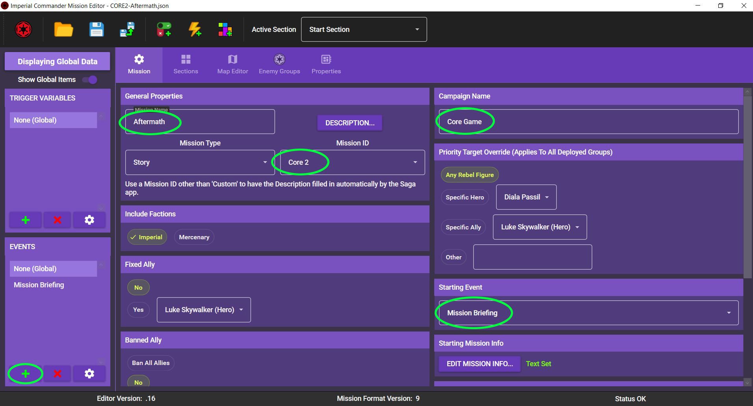Remove selected event with red X
The image size is (753, 406).
[58, 374]
